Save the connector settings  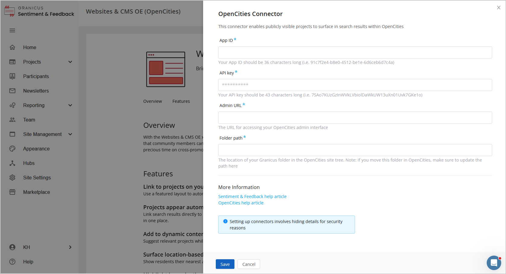(x=225, y=264)
